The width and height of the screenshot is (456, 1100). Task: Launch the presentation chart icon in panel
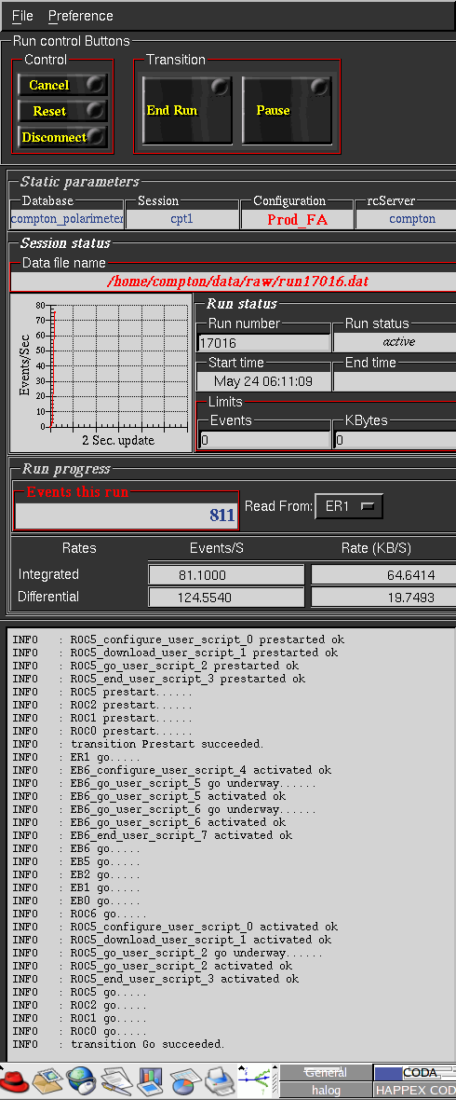click(x=151, y=1080)
